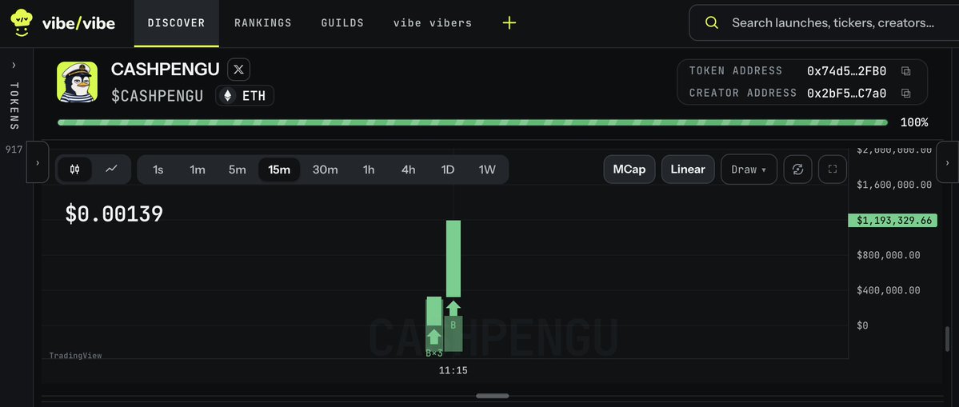Click the CASHPENGU token name
The image size is (959, 407).
(x=165, y=70)
